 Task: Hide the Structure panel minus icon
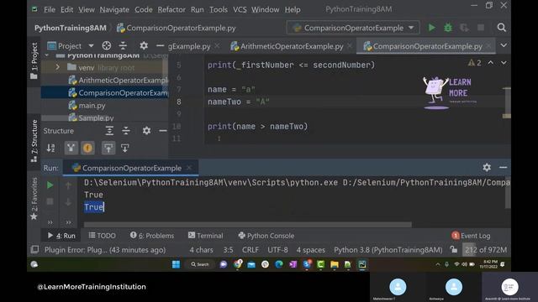162,131
